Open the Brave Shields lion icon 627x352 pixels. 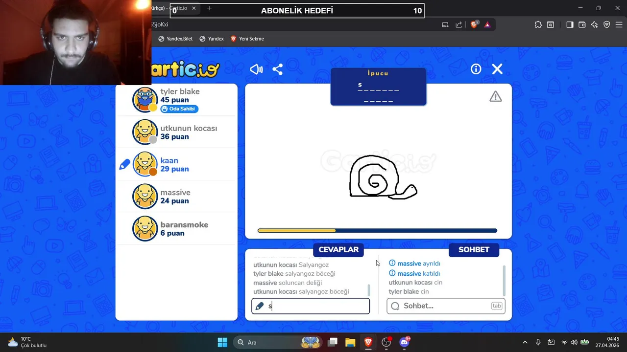coord(474,24)
